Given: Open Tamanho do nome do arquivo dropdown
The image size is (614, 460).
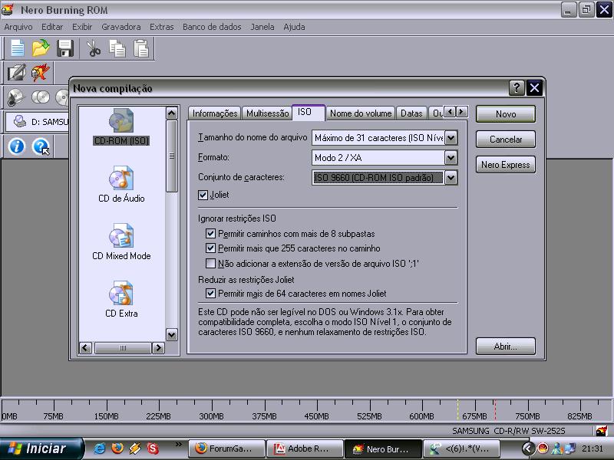Looking at the screenshot, I should click(451, 138).
